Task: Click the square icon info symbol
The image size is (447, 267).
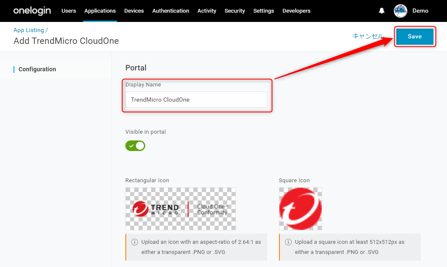Action: tap(288, 242)
